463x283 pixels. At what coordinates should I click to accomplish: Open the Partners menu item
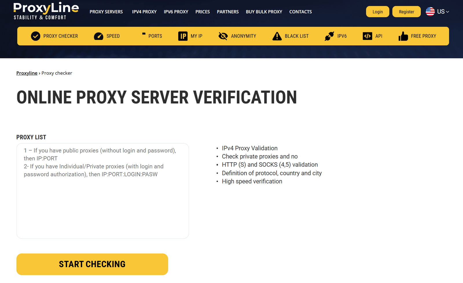[228, 12]
